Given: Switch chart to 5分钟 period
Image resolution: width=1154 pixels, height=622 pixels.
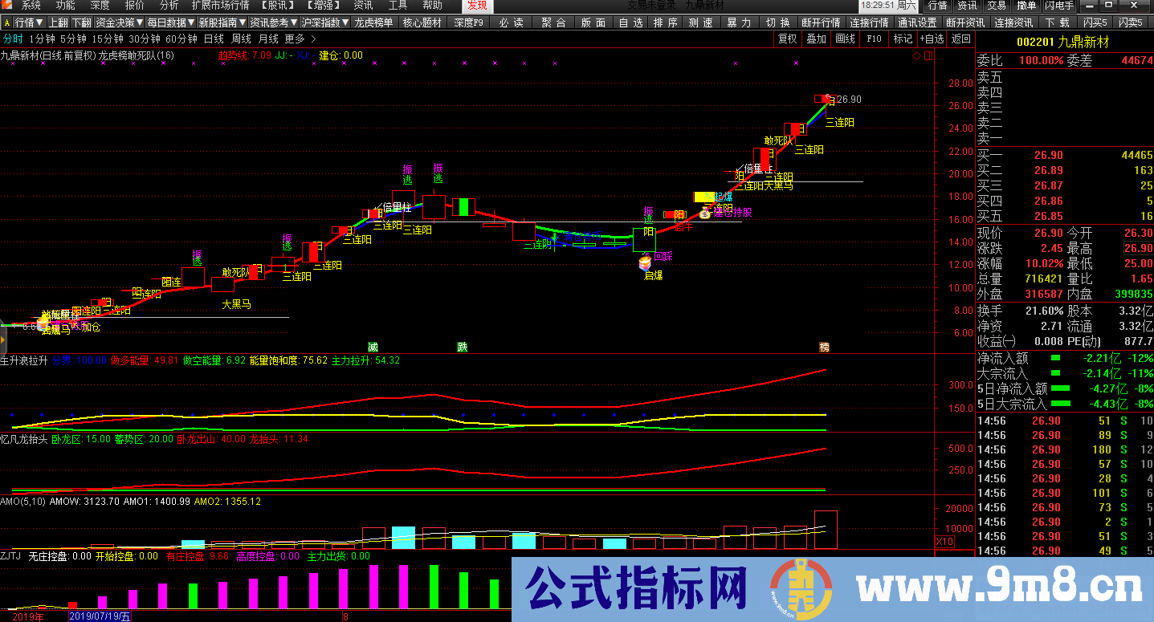Looking at the screenshot, I should [x=73, y=39].
